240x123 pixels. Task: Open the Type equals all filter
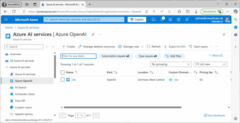coord(148,56)
